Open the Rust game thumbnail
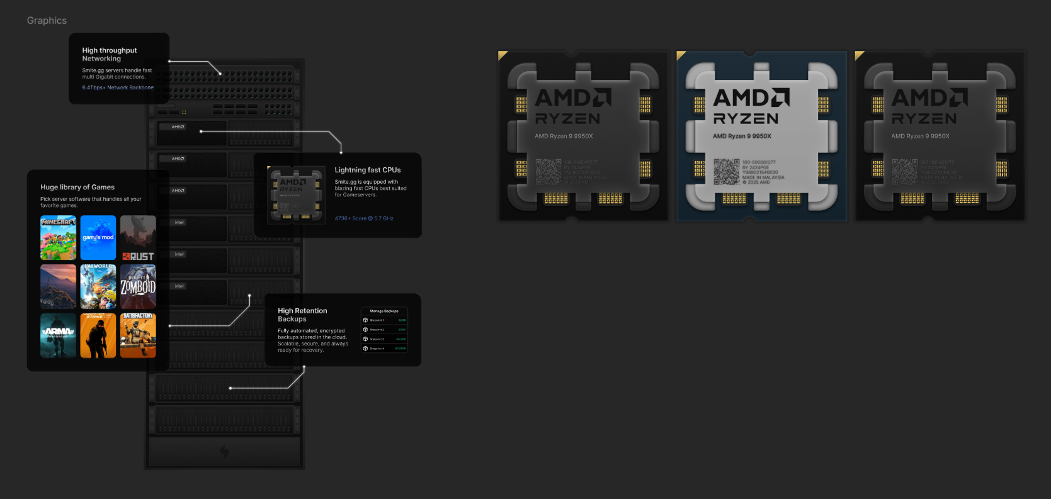1051x499 pixels. point(138,238)
